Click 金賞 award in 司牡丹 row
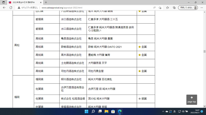Image resolution: width=206 pixels, height=115 pixels. click(143, 71)
